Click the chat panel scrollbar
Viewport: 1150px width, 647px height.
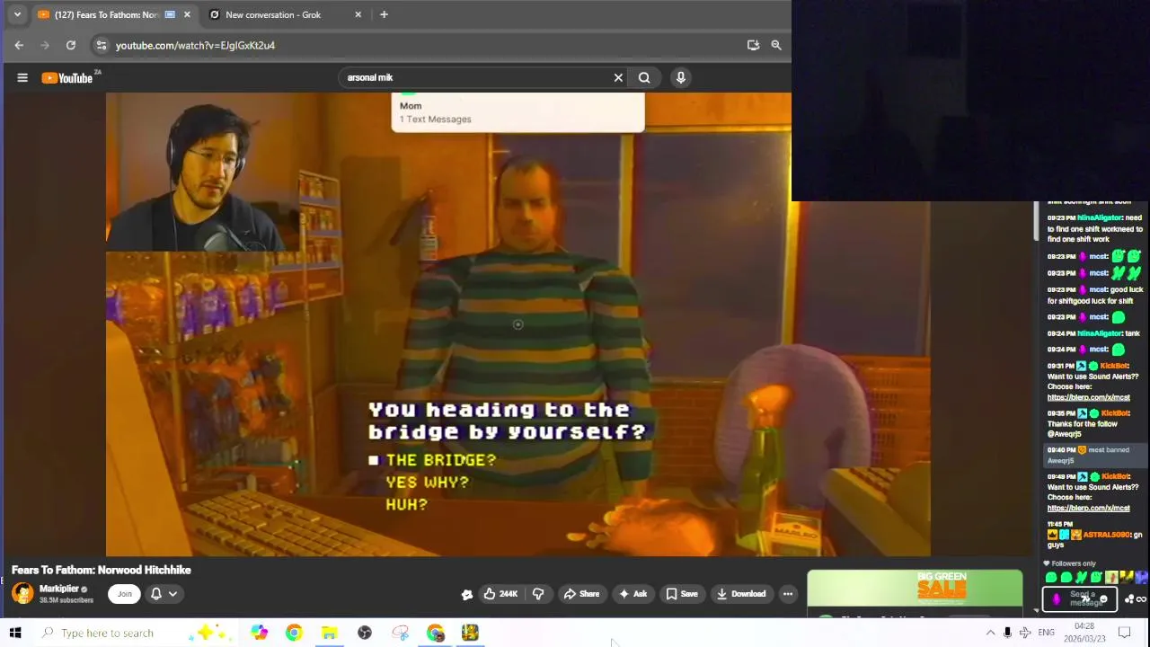(x=1036, y=221)
